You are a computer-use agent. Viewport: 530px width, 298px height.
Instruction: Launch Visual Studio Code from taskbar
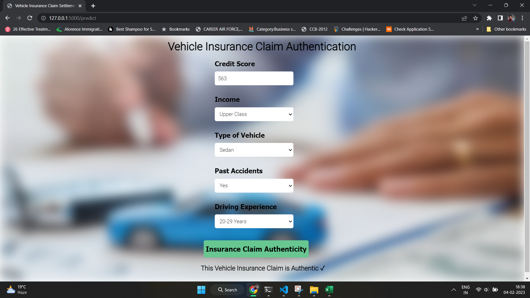click(283, 290)
